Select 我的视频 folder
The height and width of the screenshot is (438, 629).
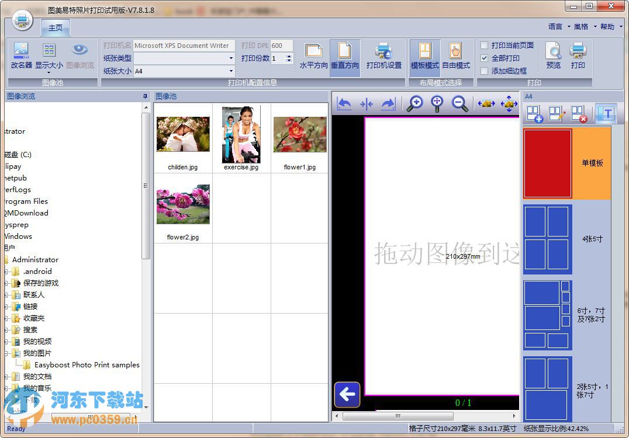[37, 342]
